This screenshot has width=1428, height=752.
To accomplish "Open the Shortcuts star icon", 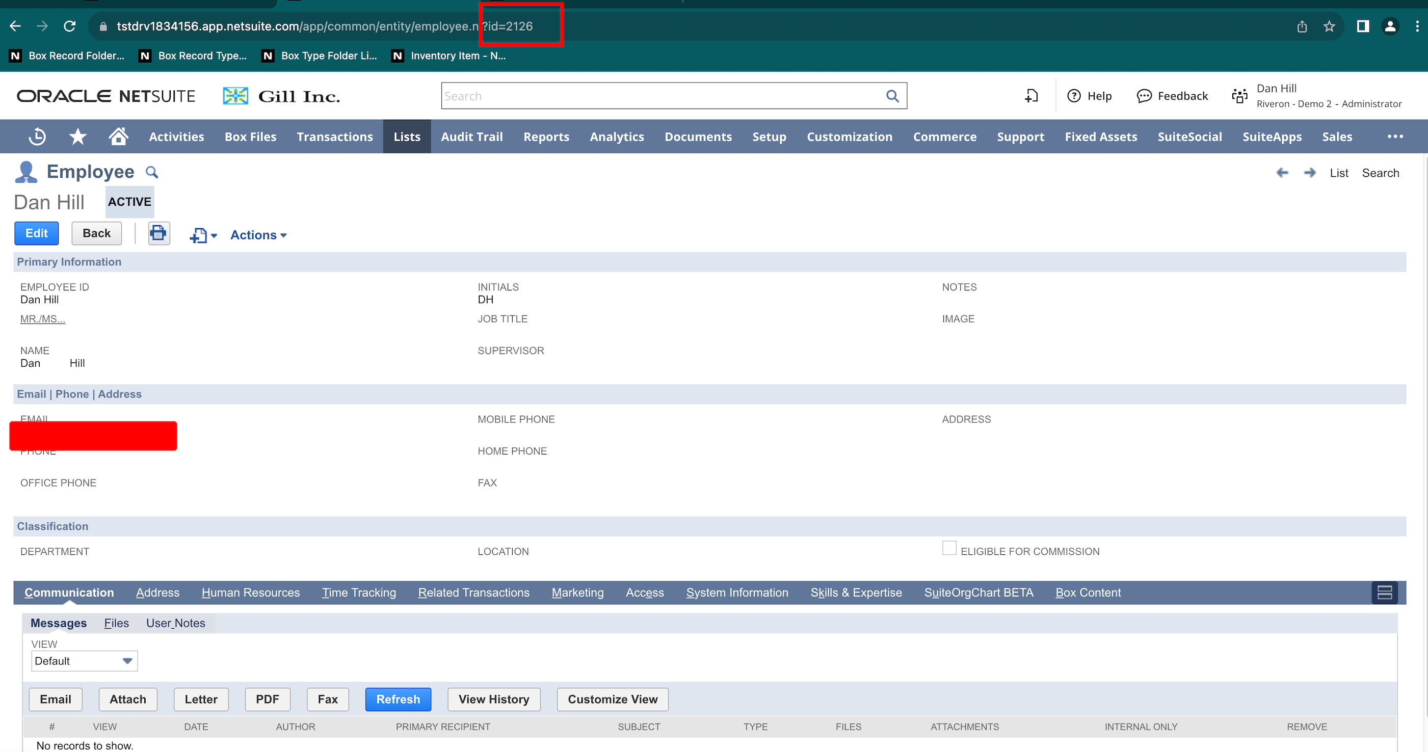I will (77, 137).
